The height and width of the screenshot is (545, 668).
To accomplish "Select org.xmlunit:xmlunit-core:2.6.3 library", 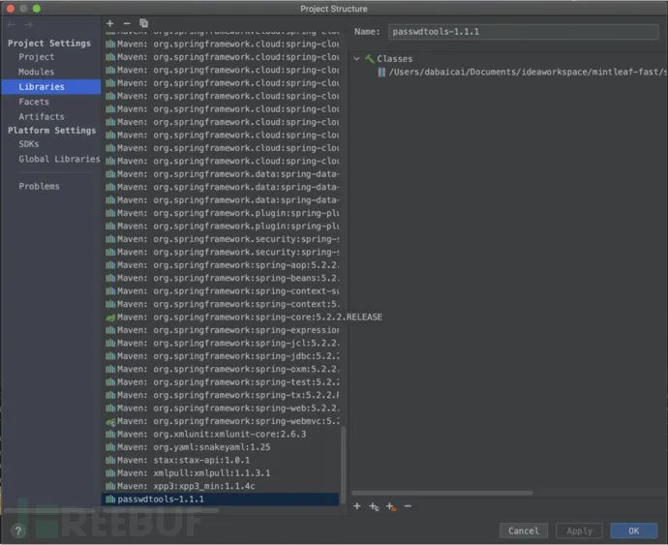I will click(x=222, y=435).
